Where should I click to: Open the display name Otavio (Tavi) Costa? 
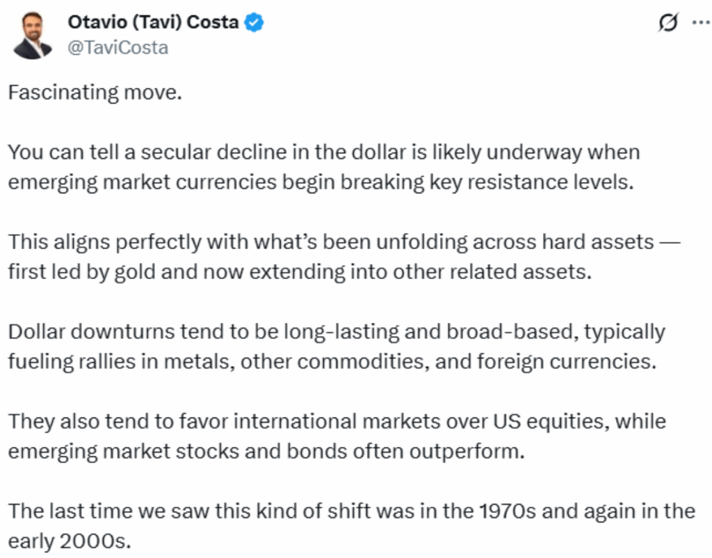(153, 22)
